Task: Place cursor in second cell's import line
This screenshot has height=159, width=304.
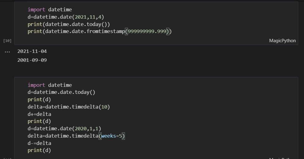Action: (50, 85)
